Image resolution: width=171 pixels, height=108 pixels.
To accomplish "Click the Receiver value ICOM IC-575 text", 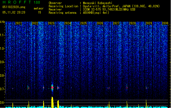I will tap(109, 9).
